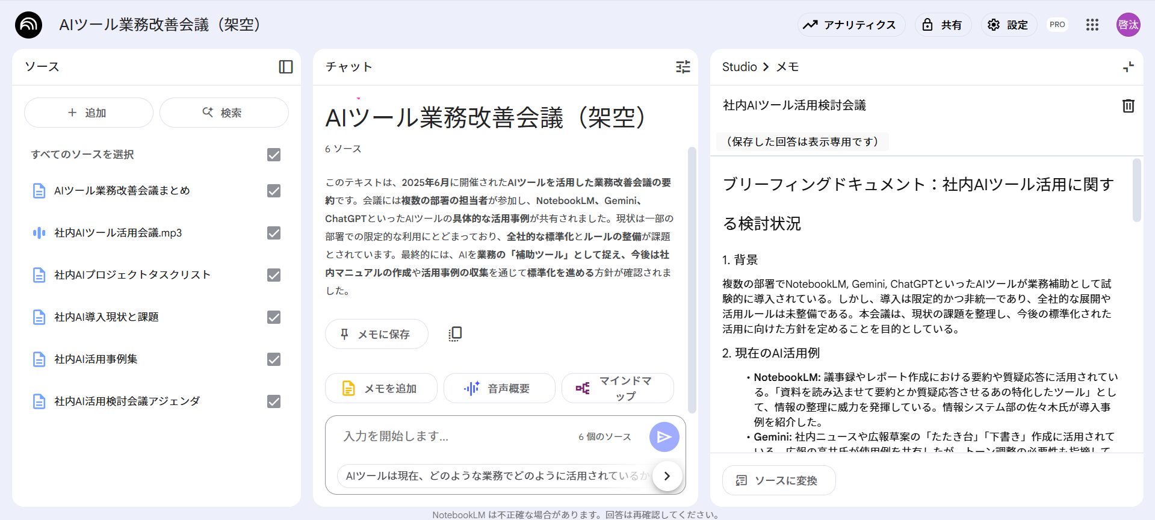Click 社内AI導入現状と課題 document icon
The image size is (1155, 520).
pyautogui.click(x=39, y=317)
